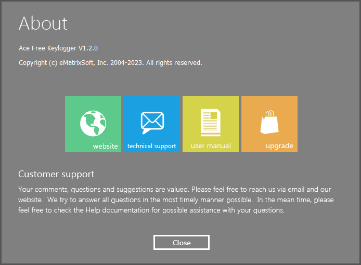This screenshot has height=265, width=361.
Task: Open the technical support envelope tile
Action: point(152,124)
